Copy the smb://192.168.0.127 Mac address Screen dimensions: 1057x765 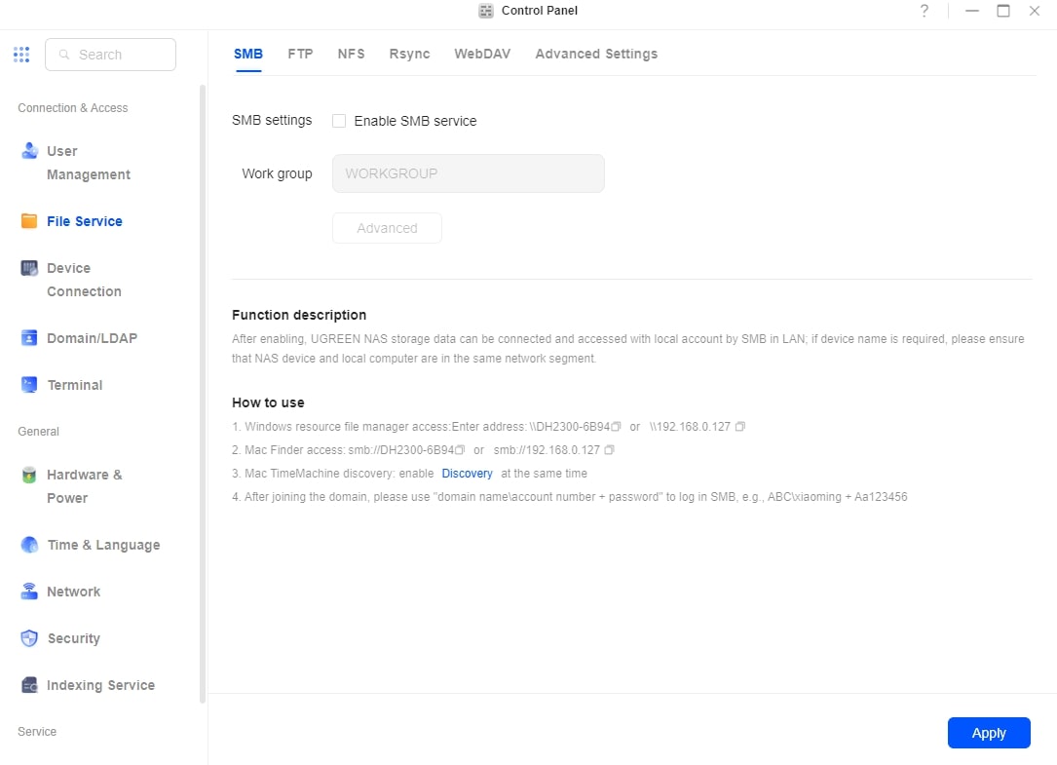[610, 450]
